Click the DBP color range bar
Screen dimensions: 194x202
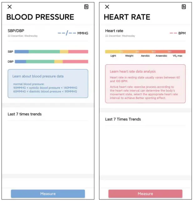pos(51,62)
